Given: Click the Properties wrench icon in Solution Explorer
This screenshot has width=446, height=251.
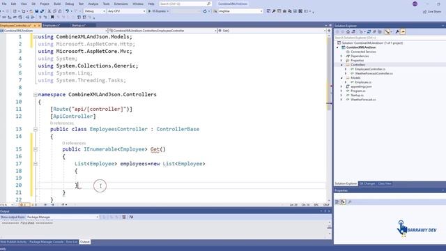Looking at the screenshot, I should coord(397,32).
